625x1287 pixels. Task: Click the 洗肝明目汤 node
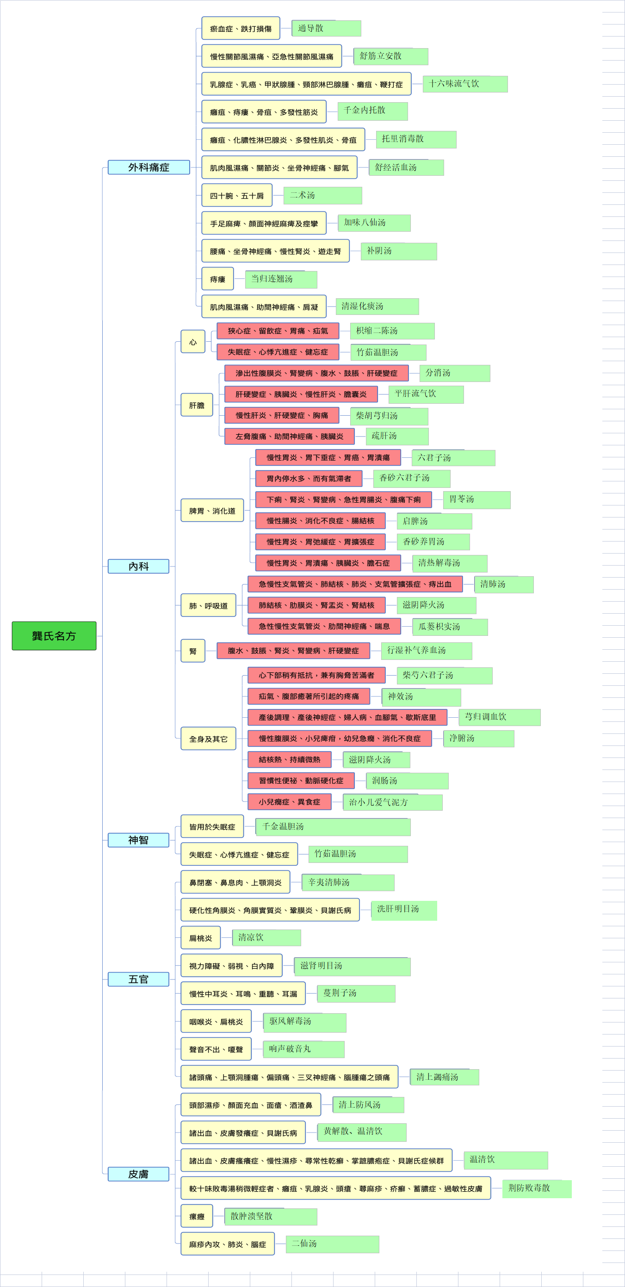(x=404, y=910)
